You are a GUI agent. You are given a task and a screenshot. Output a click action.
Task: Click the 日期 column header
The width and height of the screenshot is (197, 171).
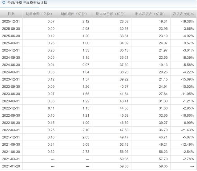click(x=11, y=14)
